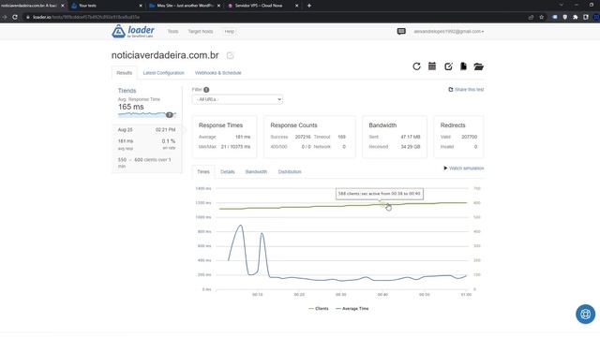
Task: Select the Times chart tab
Action: point(203,171)
